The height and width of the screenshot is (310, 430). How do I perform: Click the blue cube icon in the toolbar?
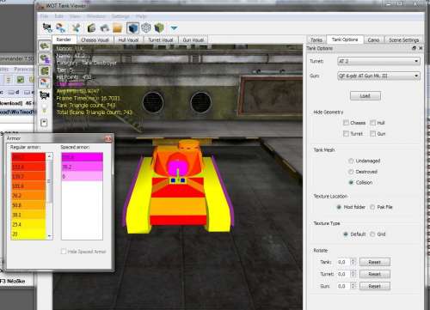click(x=132, y=28)
